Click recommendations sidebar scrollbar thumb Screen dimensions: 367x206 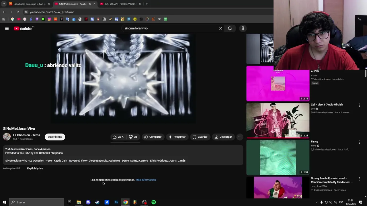coord(366,73)
